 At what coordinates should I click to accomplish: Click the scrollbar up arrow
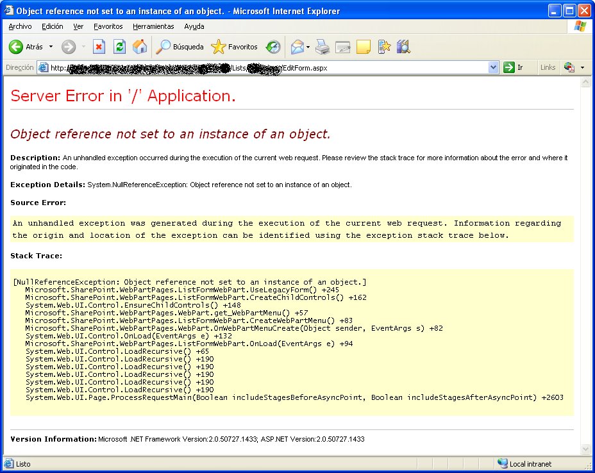(585, 81)
